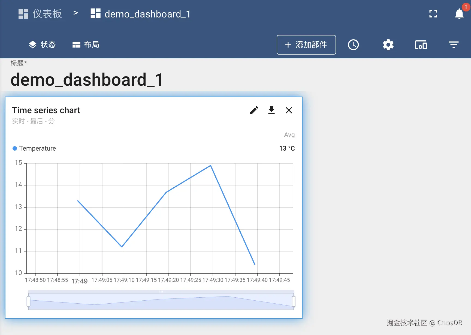Open the time window clock icon

point(353,45)
